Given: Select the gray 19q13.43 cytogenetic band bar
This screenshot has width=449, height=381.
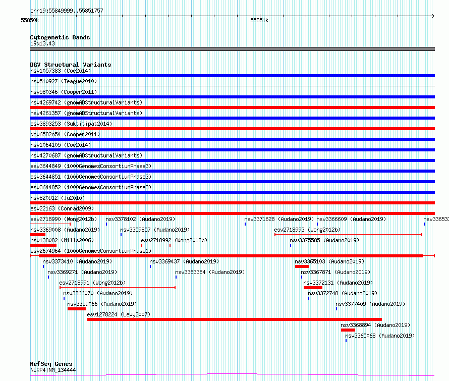Looking at the screenshot, I should point(232,49).
